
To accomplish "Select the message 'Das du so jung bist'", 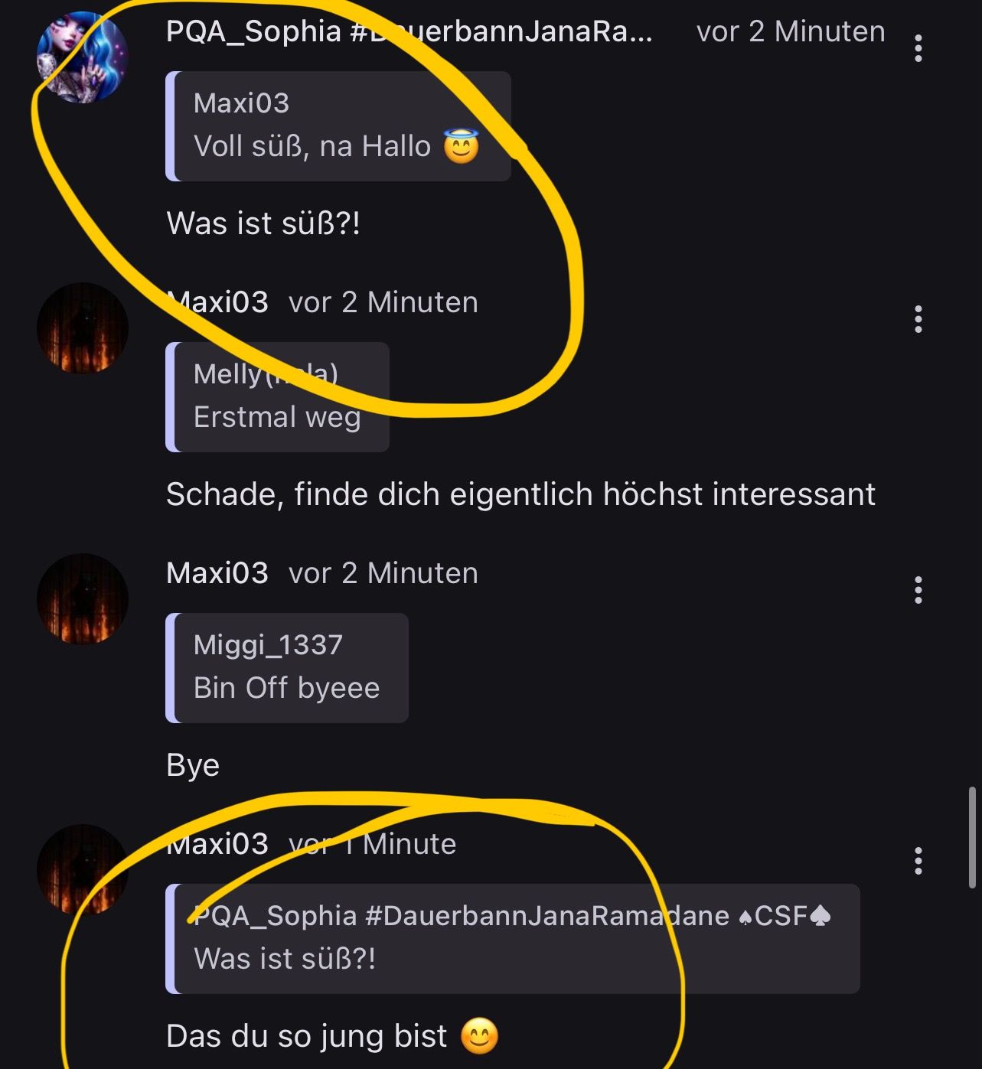I will [332, 1036].
